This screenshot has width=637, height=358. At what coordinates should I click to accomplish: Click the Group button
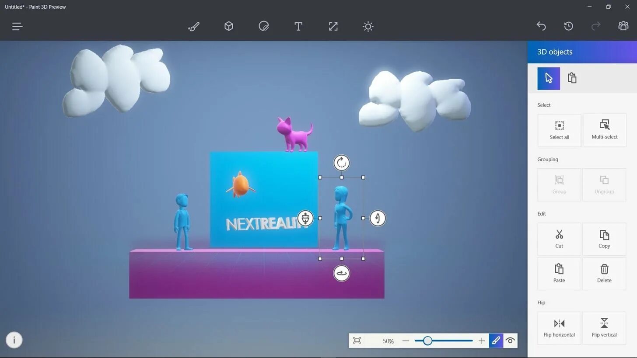coord(559,185)
